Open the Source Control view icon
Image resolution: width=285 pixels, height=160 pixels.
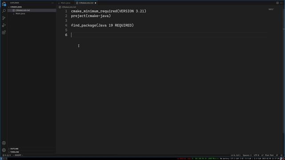coord(4,18)
